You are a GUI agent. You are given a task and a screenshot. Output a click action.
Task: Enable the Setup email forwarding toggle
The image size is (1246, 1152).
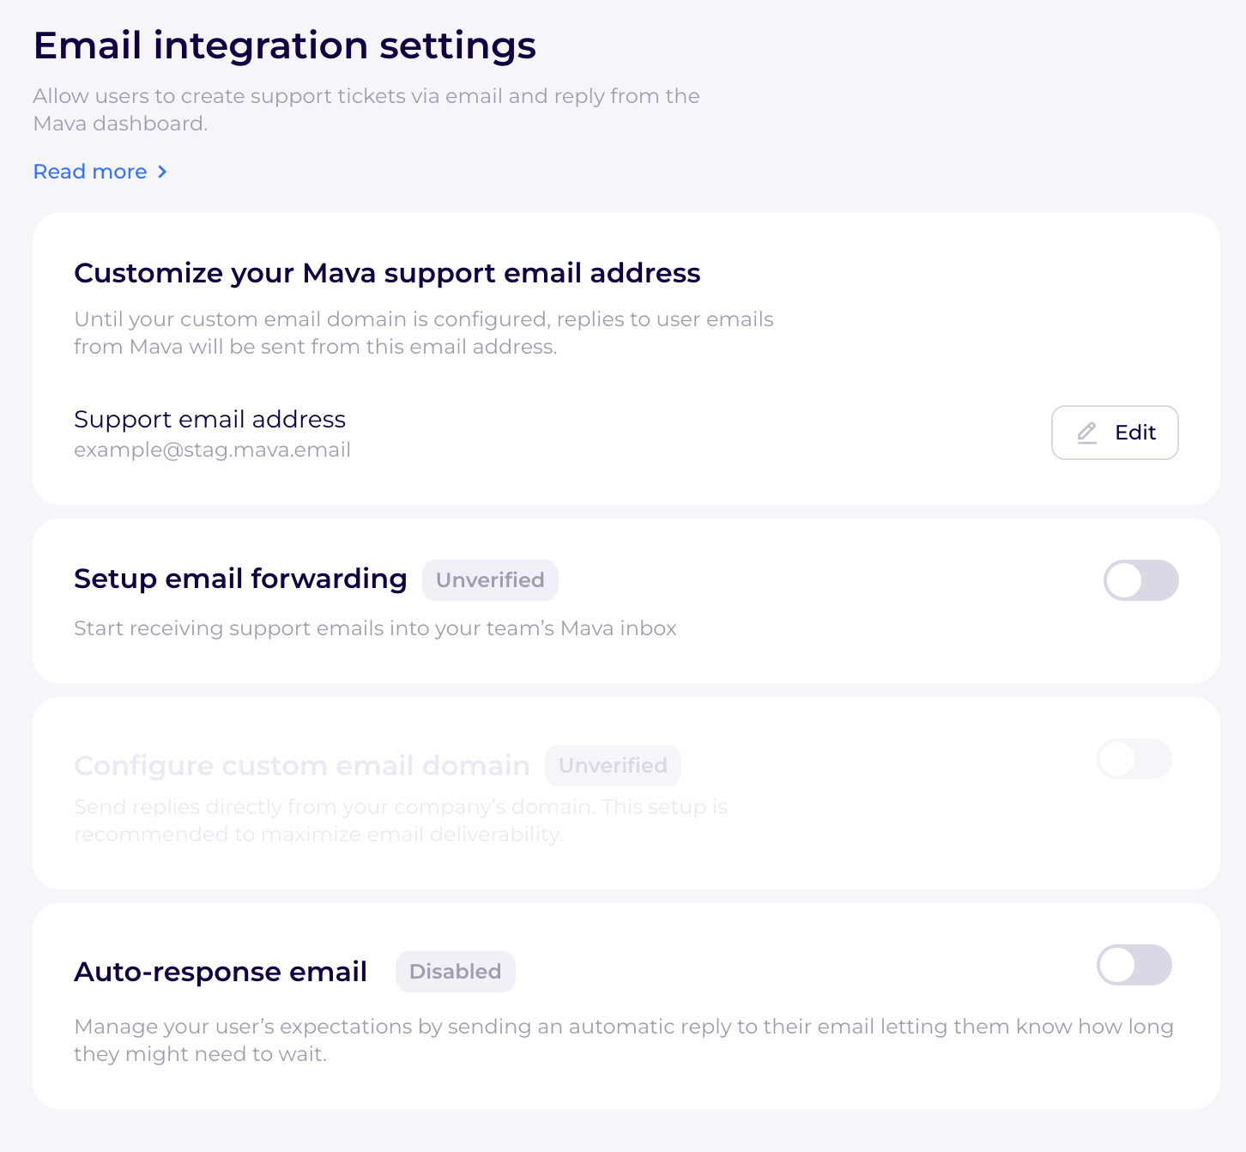(x=1140, y=580)
